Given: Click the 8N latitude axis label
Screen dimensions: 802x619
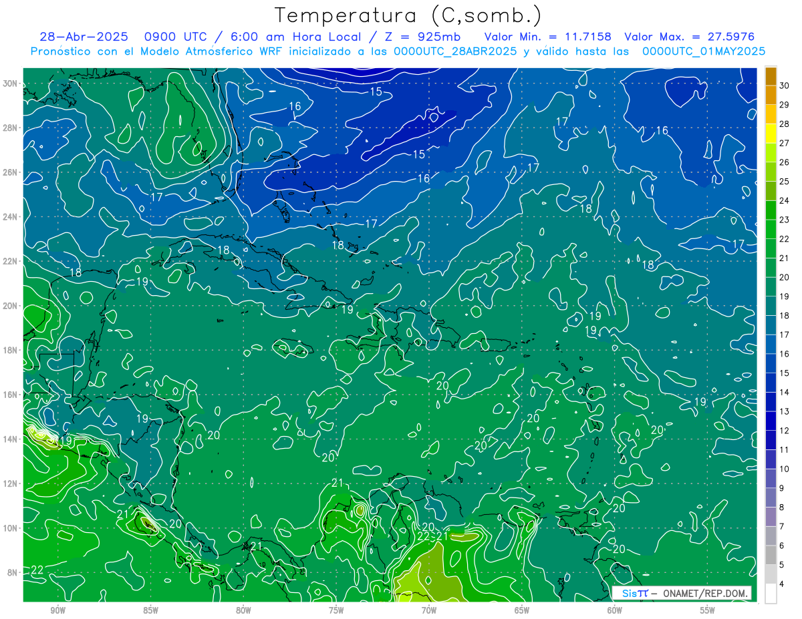Looking at the screenshot, I should pyautogui.click(x=12, y=572).
